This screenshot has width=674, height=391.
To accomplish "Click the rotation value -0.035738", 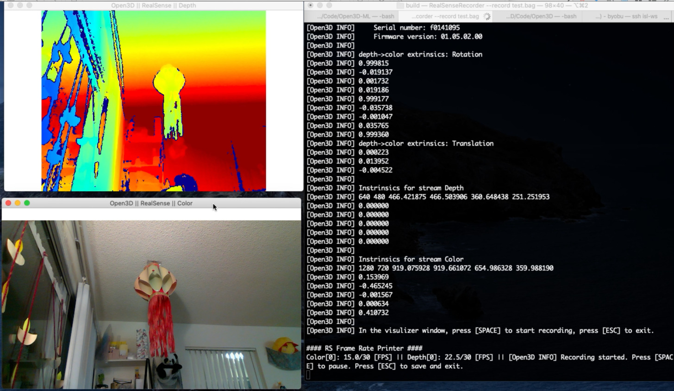I will tap(375, 108).
